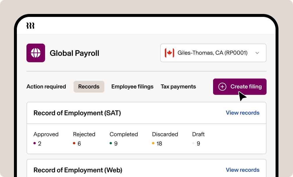Click the Create filing button
This screenshot has height=177, width=293.
pyautogui.click(x=240, y=86)
